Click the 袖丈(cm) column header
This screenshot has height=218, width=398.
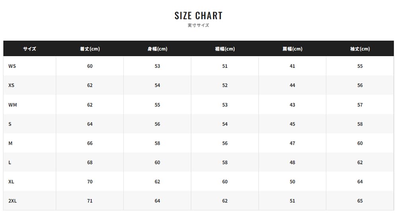360,49
